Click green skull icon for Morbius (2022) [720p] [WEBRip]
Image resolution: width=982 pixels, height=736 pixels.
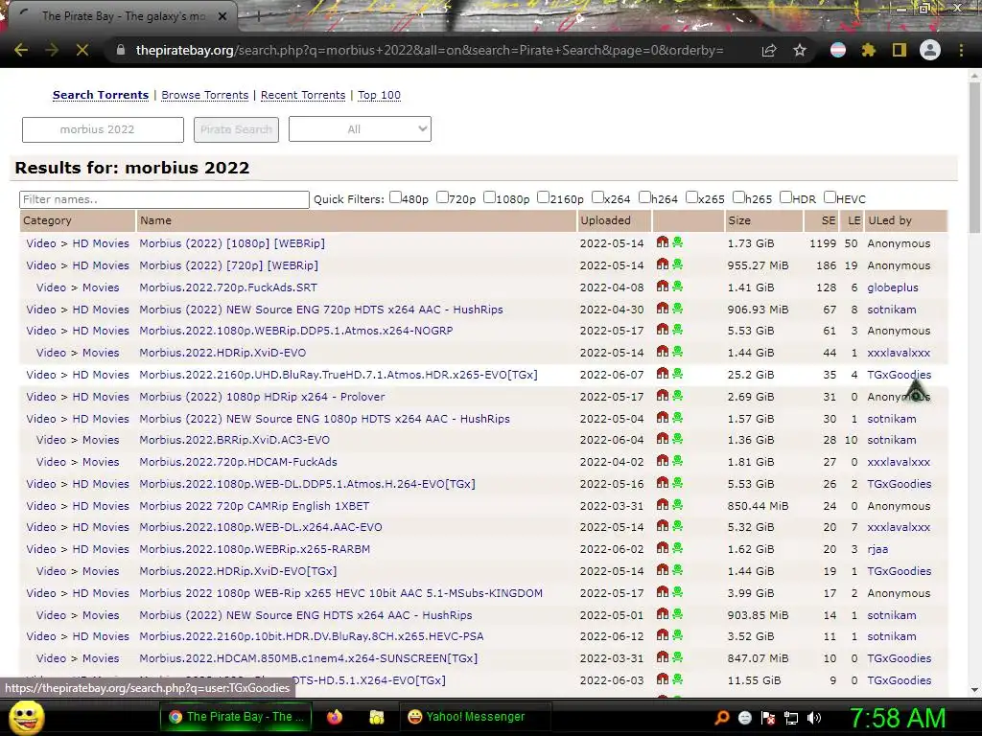pos(678,264)
